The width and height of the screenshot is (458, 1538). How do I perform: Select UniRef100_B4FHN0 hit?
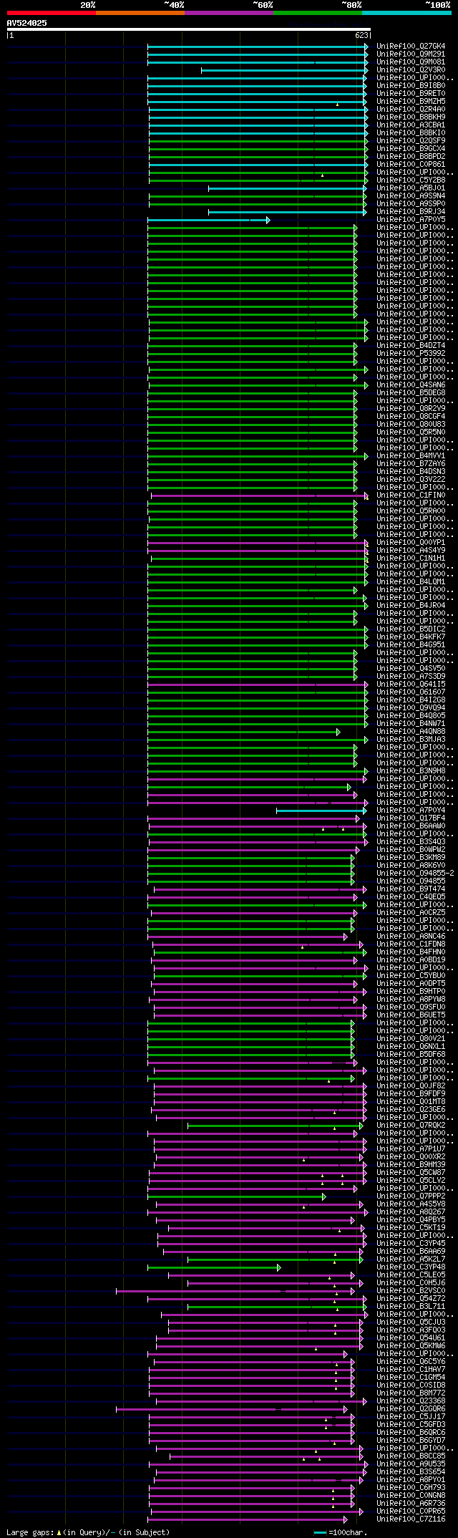(411, 952)
